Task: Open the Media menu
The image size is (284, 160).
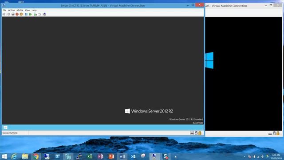Action: pos(20,10)
